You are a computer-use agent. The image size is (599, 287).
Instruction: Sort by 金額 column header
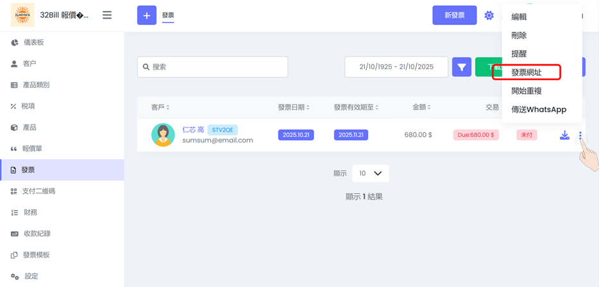click(x=421, y=107)
